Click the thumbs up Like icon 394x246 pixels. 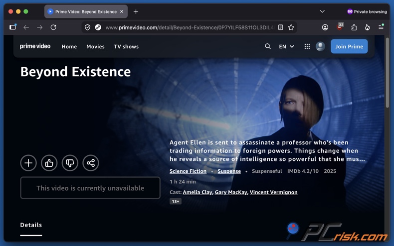pyautogui.click(x=49, y=163)
